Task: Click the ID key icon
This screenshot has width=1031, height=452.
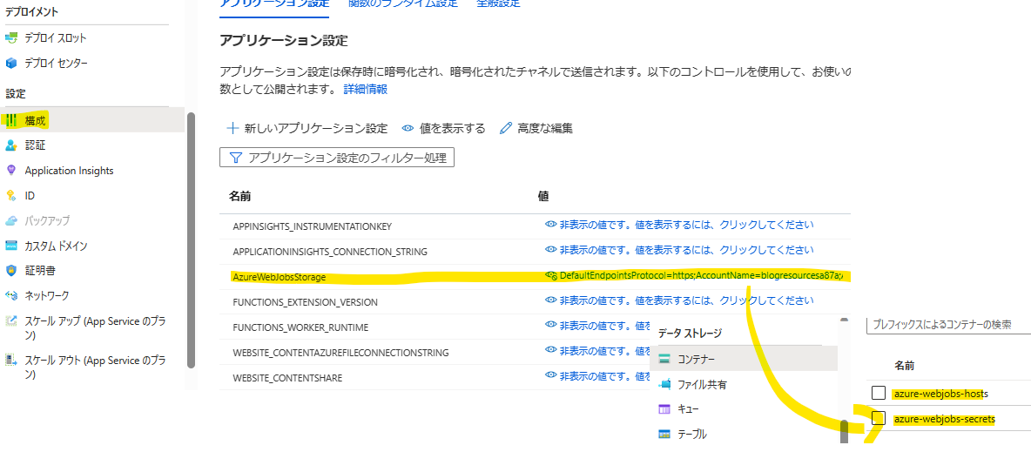Action: (x=10, y=195)
